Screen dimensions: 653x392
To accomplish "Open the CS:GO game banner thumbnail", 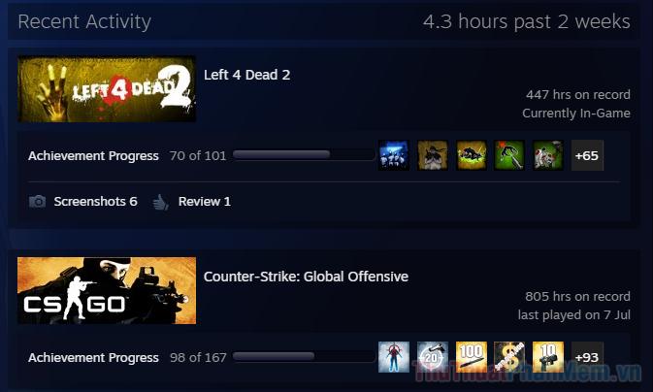I will pyautogui.click(x=107, y=290).
